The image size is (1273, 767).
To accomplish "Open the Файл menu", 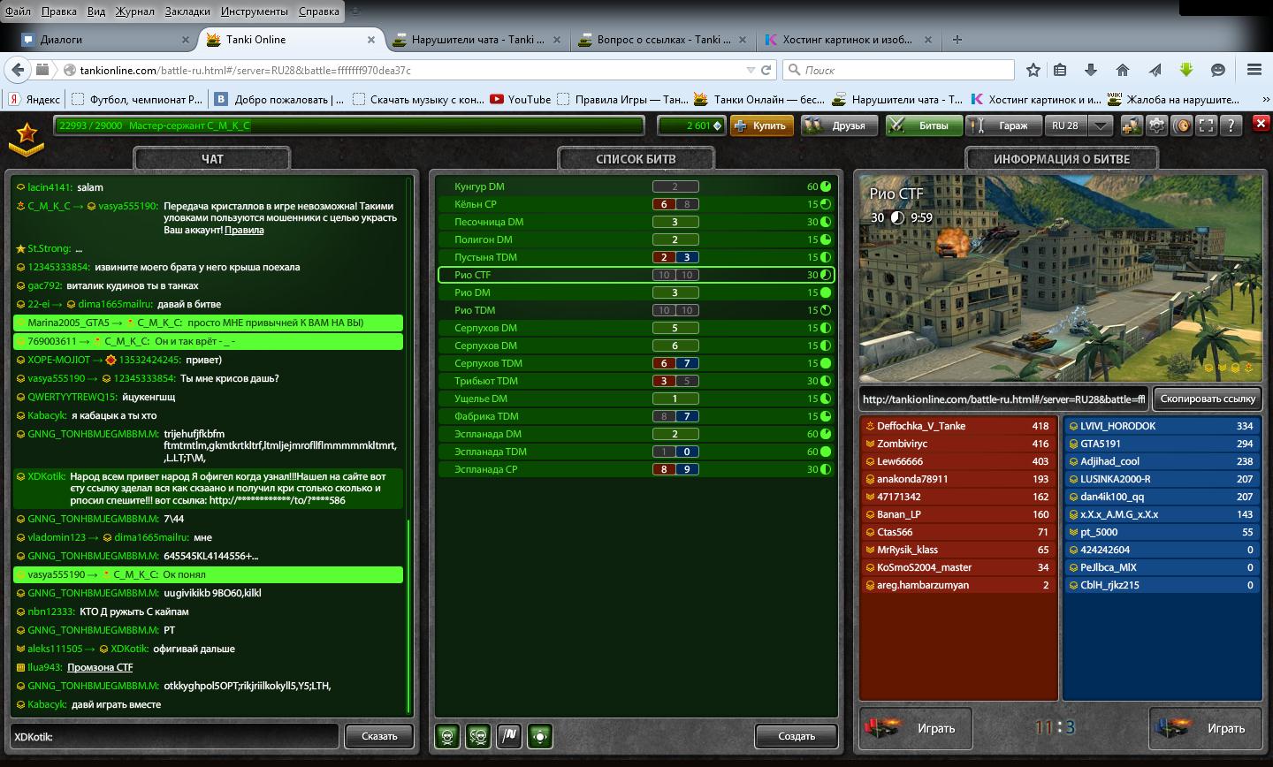I will pos(18,11).
